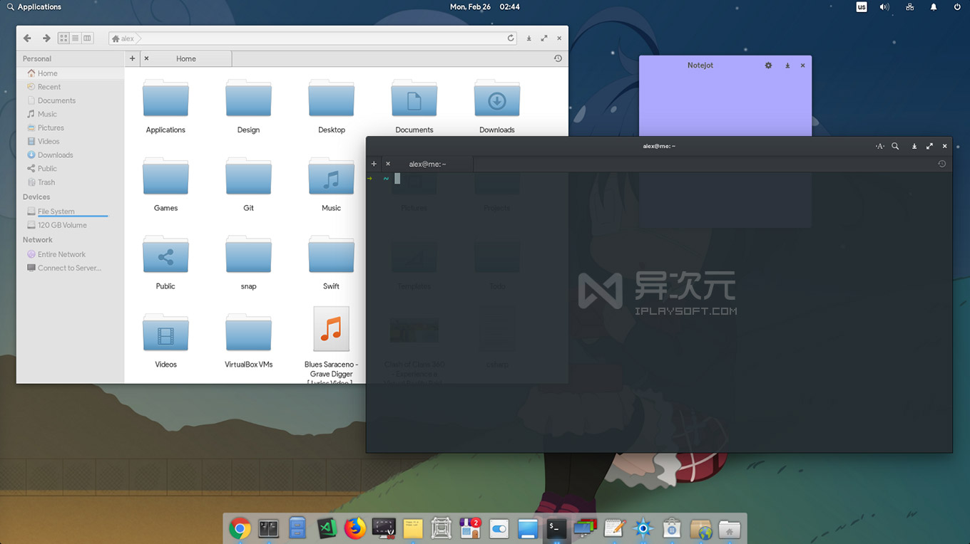The image size is (970, 544).
Task: Expand the path breadcrumb chevron next to alex
Action: pos(137,38)
